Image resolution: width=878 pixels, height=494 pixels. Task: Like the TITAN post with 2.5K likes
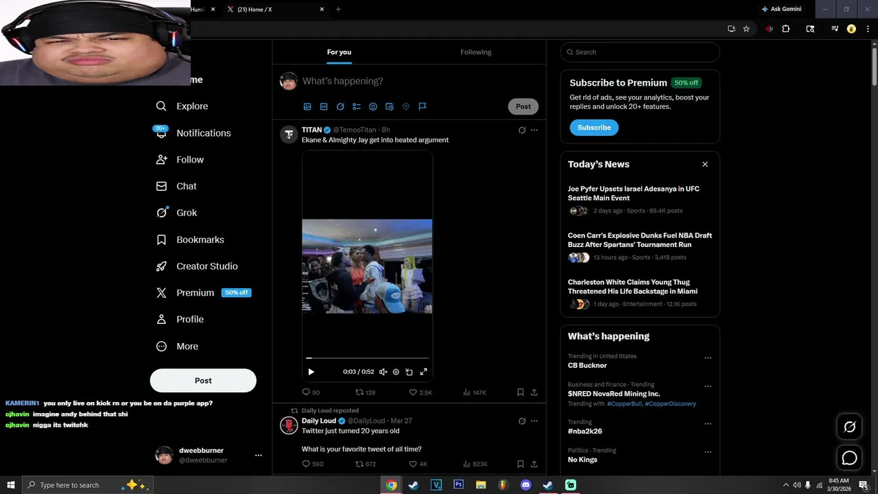coord(420,392)
